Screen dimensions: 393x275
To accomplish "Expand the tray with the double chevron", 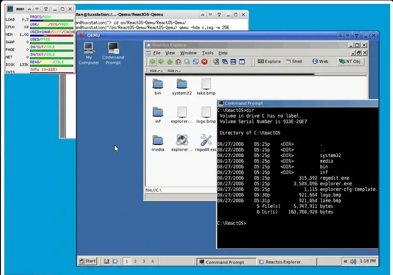I will 345,262.
